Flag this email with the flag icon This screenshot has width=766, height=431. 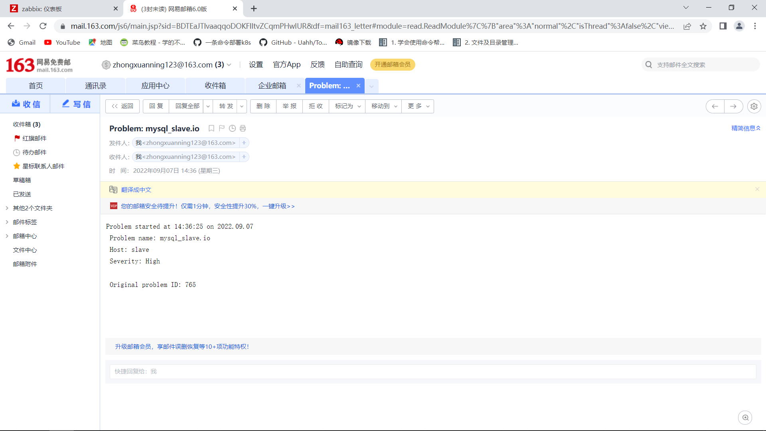point(222,129)
